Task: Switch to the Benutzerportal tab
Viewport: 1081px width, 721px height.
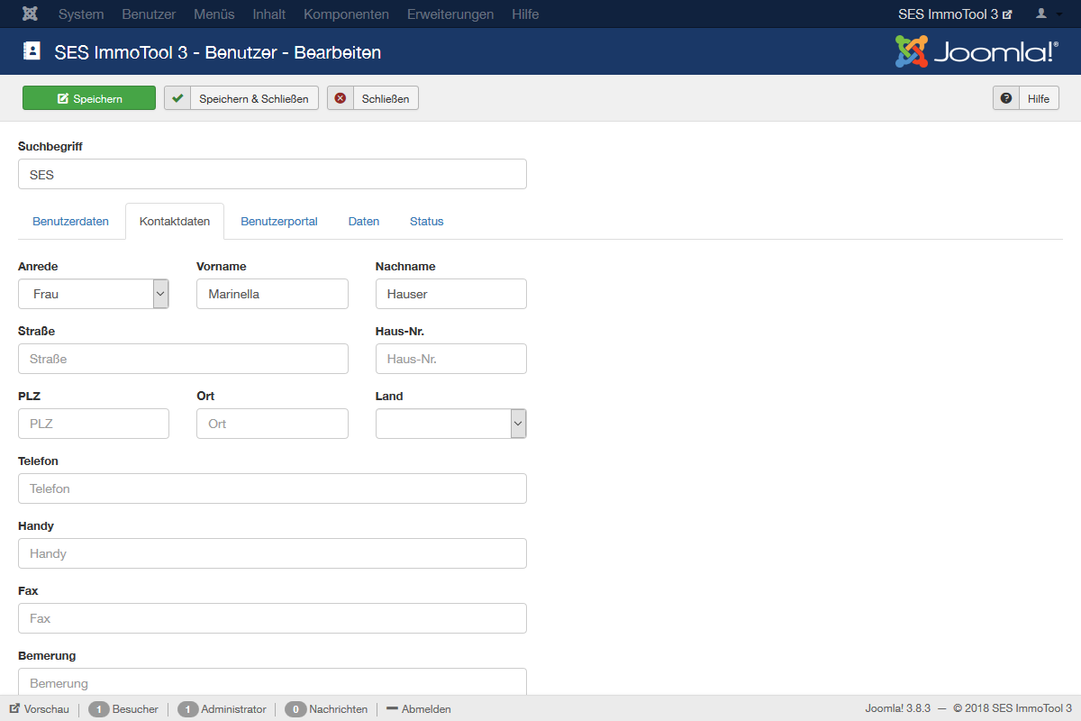Action: click(279, 222)
